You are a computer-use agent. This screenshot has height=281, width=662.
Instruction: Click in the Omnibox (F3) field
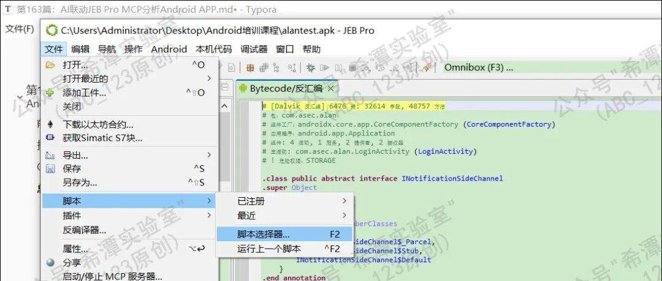552,67
